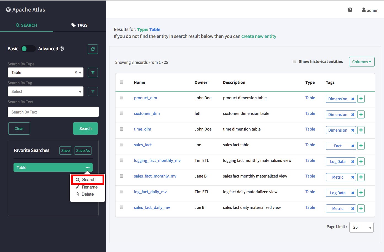Open the Search By Tag select box
Screen dimensions: 384x252
pyautogui.click(x=45, y=92)
